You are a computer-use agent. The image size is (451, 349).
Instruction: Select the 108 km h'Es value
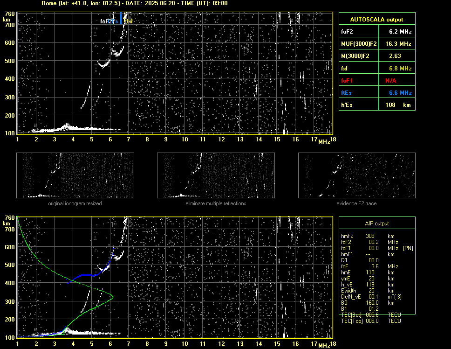pos(398,105)
